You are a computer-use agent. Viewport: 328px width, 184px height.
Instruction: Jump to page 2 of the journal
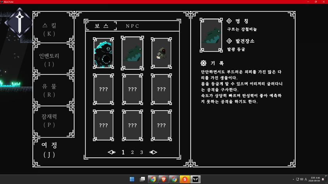(132, 152)
